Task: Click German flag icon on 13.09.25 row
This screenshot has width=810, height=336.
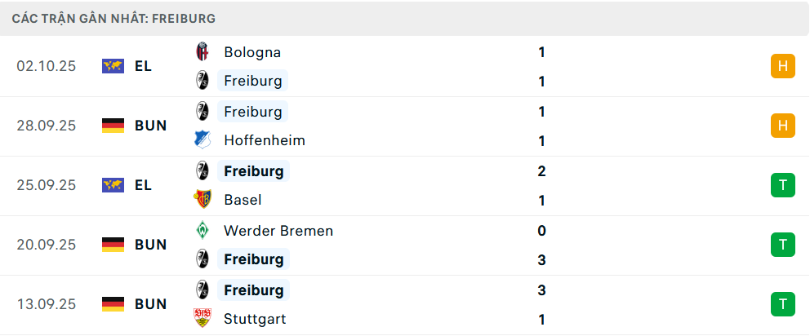Action: 113,304
